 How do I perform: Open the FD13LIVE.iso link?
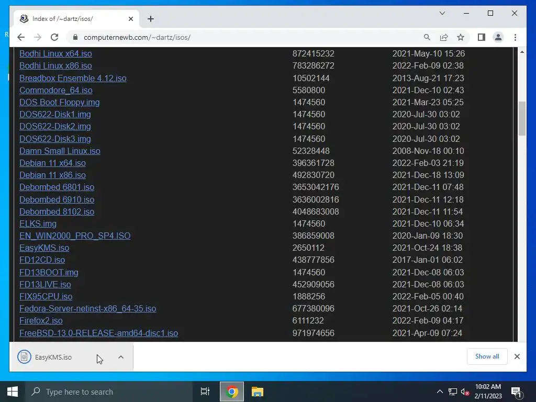[x=45, y=284]
